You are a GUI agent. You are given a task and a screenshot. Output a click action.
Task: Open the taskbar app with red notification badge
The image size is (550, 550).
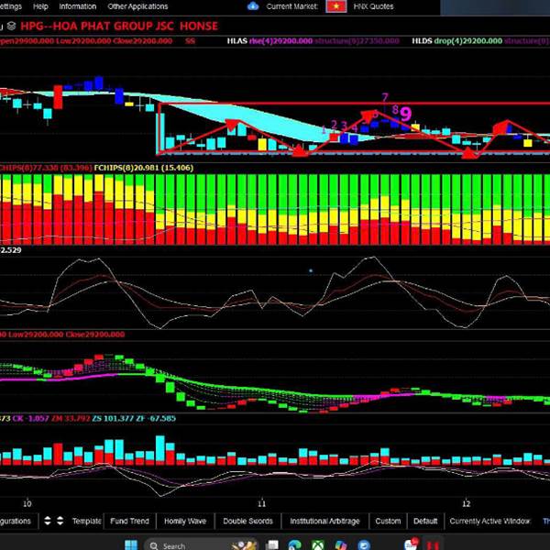coord(411,544)
